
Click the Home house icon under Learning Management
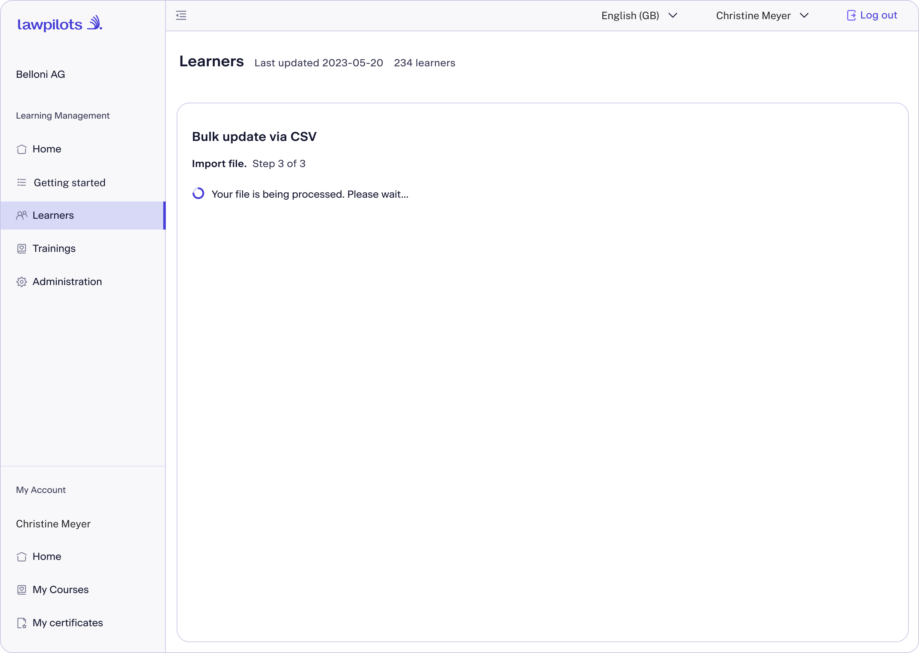(x=22, y=149)
